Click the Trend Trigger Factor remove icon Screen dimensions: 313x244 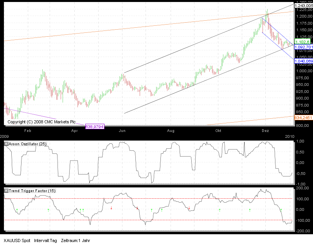[x=5, y=191]
